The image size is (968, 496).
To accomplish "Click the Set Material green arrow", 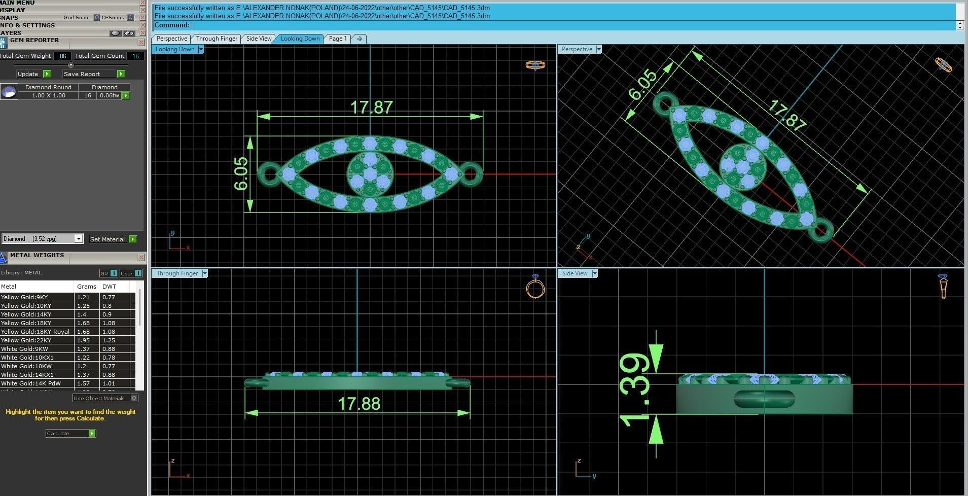I will point(133,239).
